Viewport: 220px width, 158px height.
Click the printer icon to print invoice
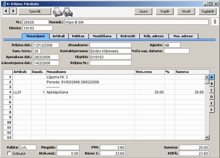(57, 12)
